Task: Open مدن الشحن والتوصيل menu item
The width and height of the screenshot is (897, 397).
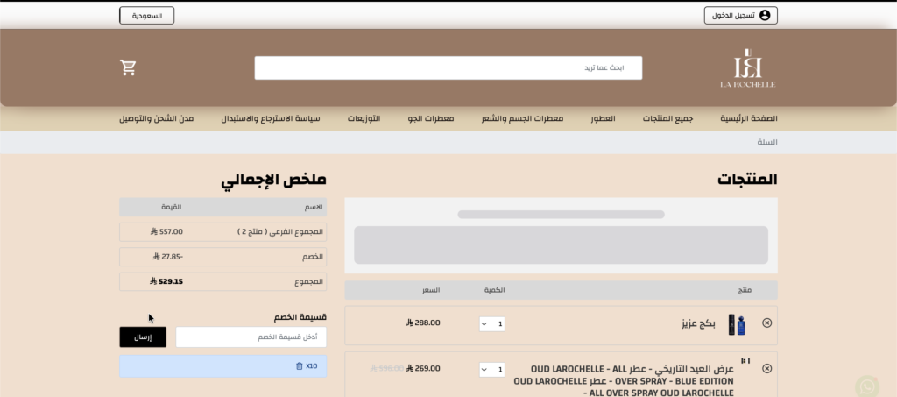Action: pyautogui.click(x=156, y=118)
